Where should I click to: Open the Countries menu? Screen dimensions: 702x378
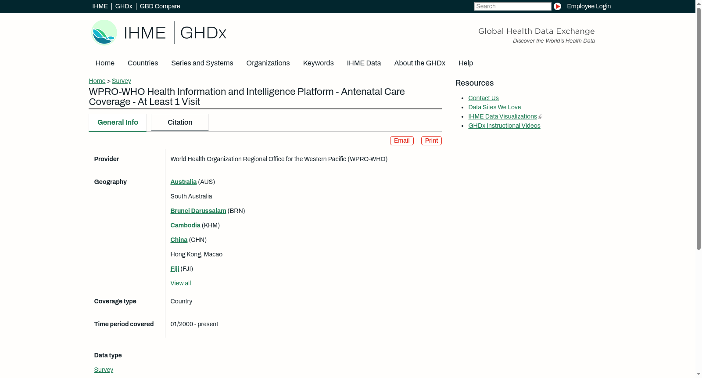coord(143,63)
